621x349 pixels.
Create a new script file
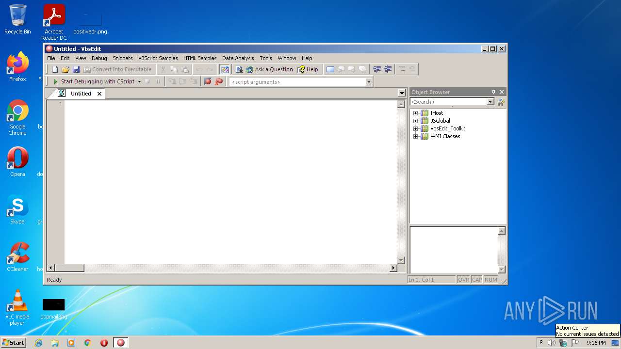point(55,69)
